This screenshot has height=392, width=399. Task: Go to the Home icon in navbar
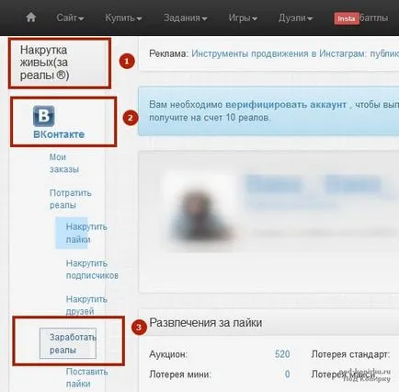pos(30,17)
